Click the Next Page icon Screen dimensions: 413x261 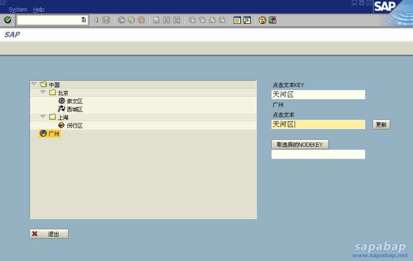coord(212,20)
